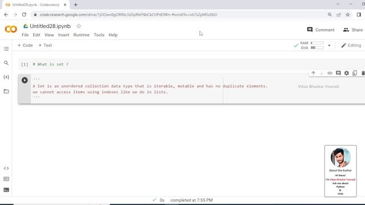Rename notebook title Untitled28.ipynb
Screen dimensions: 365x205
coord(50,26)
